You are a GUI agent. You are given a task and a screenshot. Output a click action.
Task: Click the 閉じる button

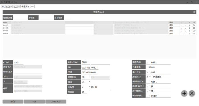pos(13,101)
